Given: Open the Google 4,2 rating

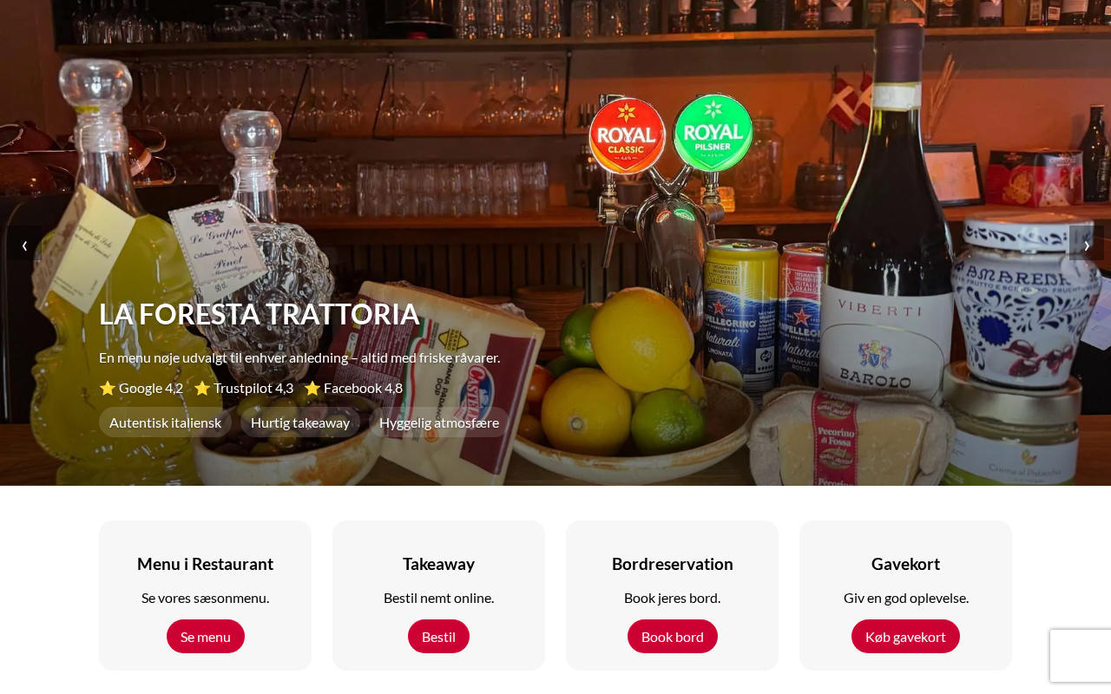Looking at the screenshot, I should coord(141,388).
